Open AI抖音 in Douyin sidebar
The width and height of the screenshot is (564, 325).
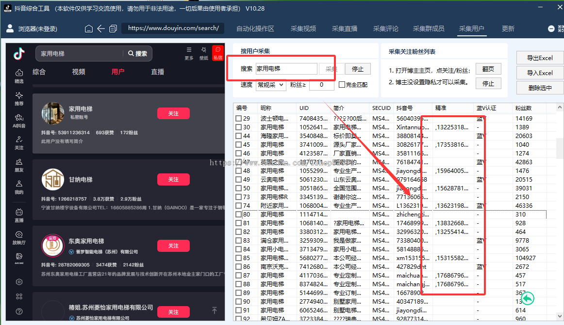click(x=19, y=121)
